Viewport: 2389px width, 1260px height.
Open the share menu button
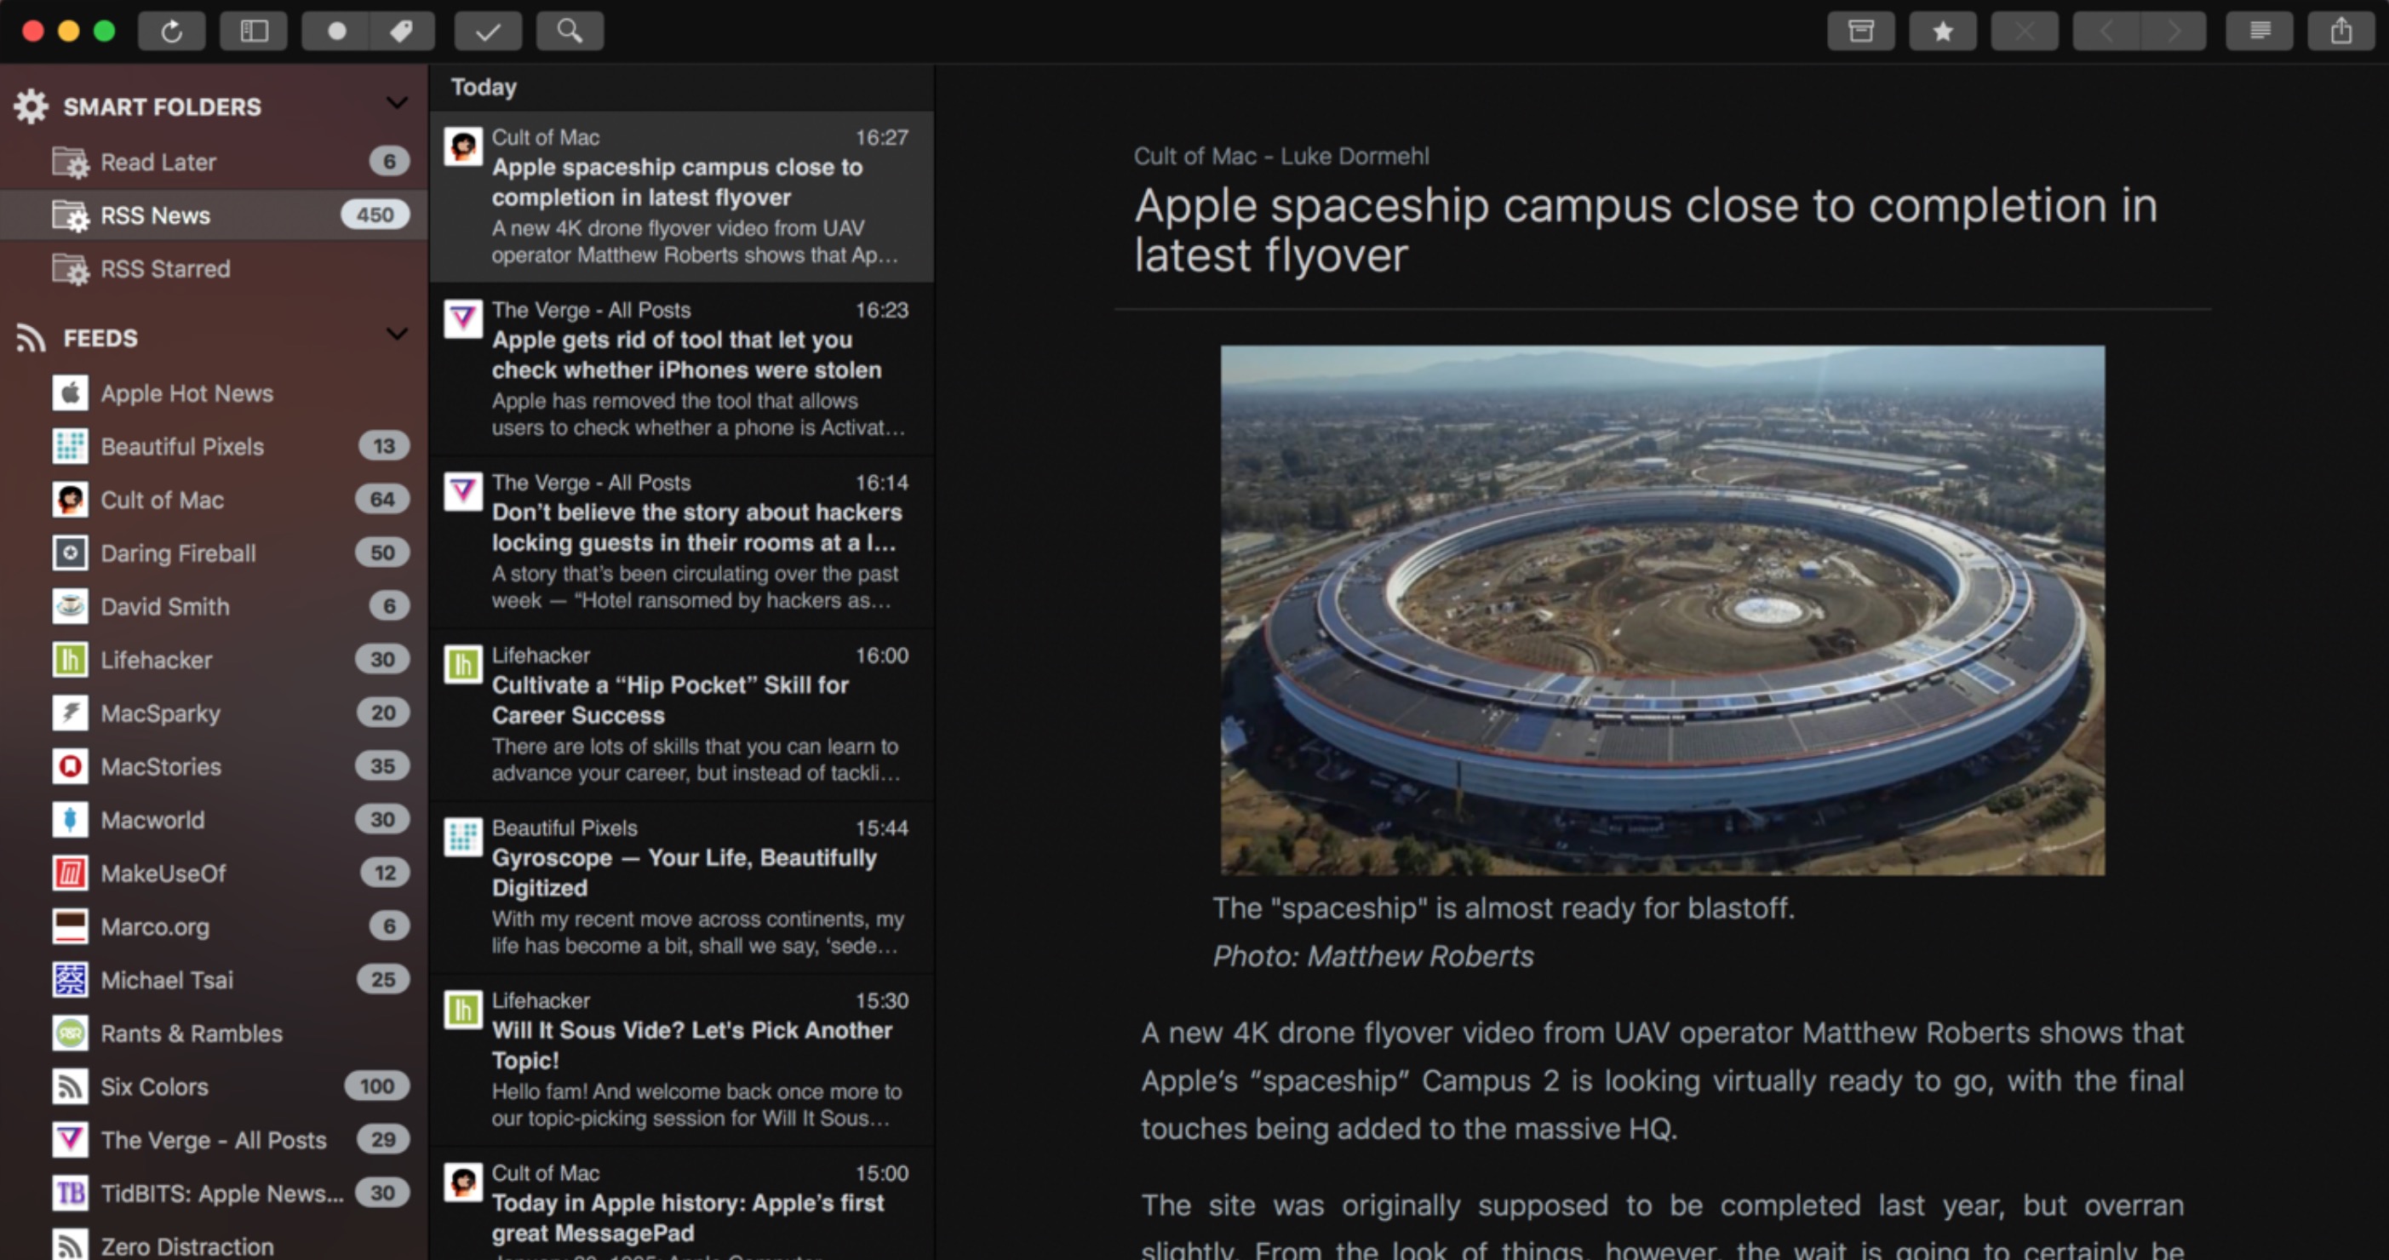pyautogui.click(x=2340, y=31)
